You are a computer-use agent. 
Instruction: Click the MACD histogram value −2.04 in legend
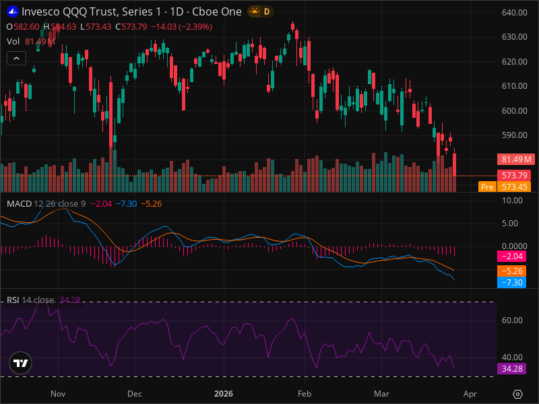coord(102,204)
